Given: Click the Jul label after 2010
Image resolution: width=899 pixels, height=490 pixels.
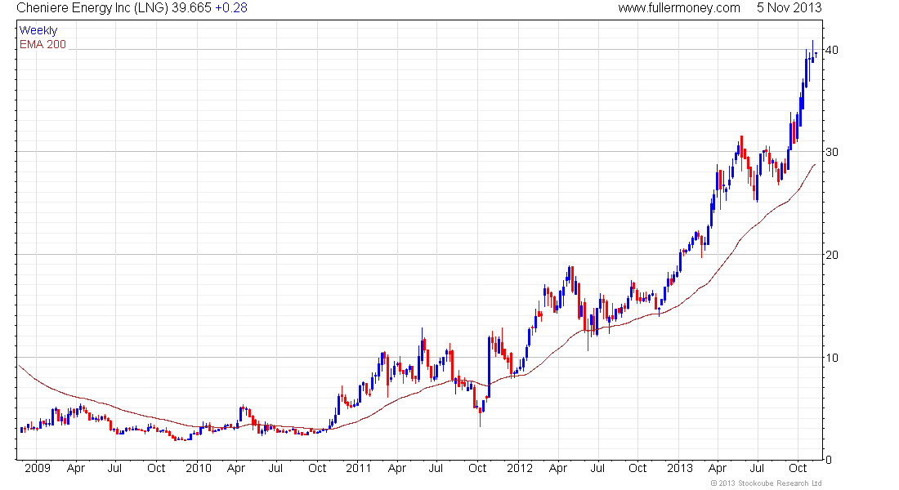Looking at the screenshot, I should coord(275,468).
